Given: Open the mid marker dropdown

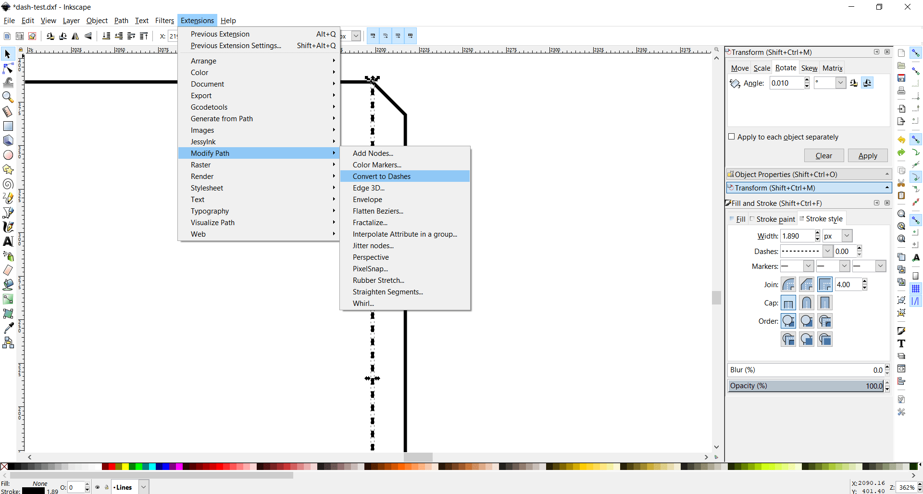Looking at the screenshot, I should [845, 266].
